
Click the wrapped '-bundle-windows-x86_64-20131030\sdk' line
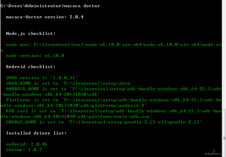[x=50, y=94]
